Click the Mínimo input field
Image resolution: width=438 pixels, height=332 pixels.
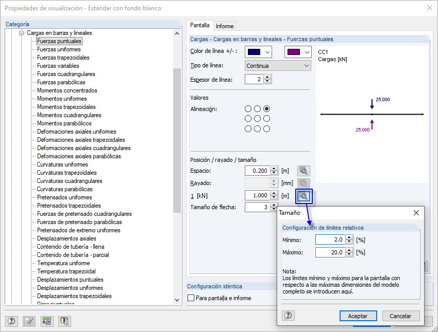tap(331, 239)
